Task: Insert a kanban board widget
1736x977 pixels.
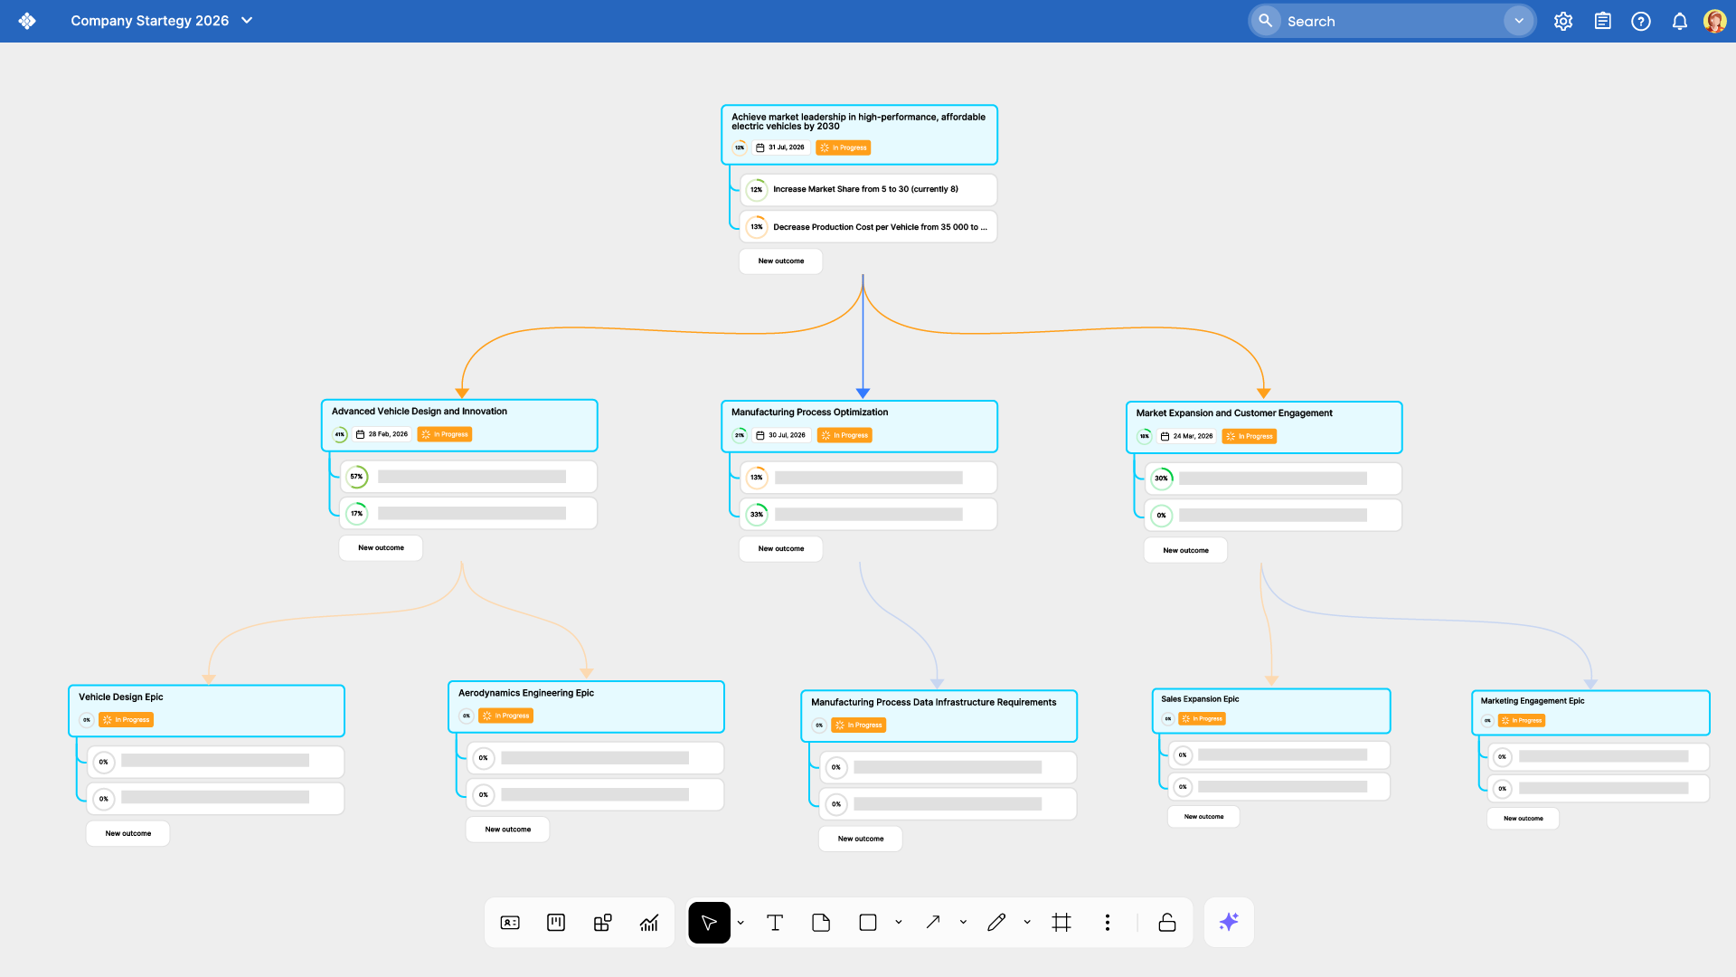Action: (556, 923)
